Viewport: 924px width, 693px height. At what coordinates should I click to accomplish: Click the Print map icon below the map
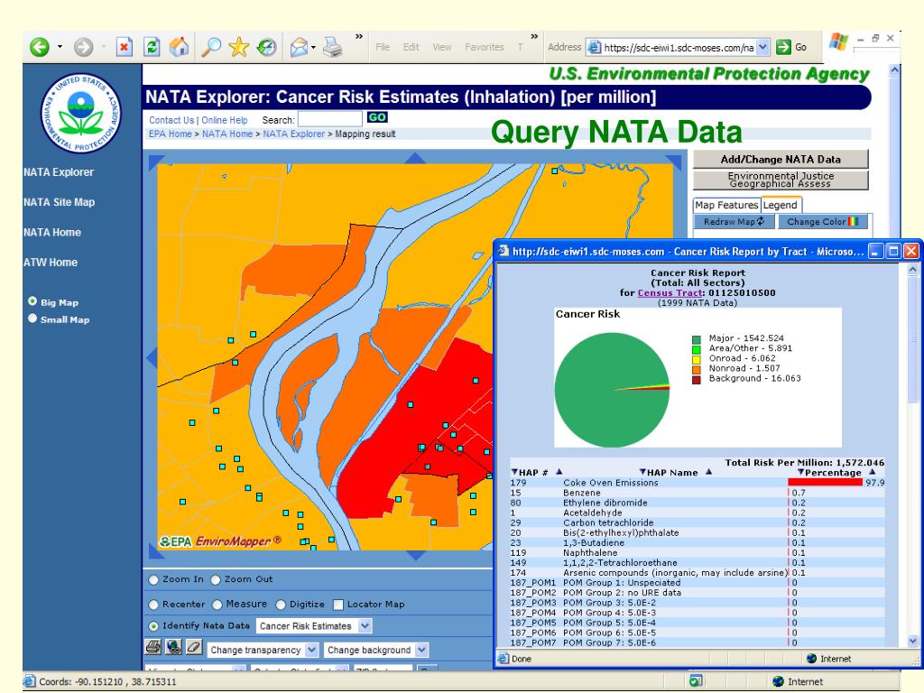click(x=152, y=647)
